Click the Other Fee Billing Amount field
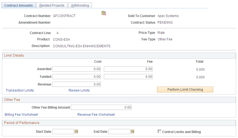Viewport: 238px width, 138px height. [x=101, y=107]
